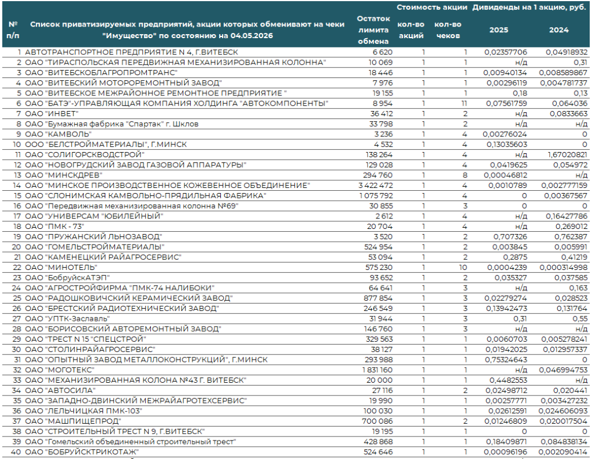Click ОАО "МОГОТЕКС" company name

click(x=60, y=370)
